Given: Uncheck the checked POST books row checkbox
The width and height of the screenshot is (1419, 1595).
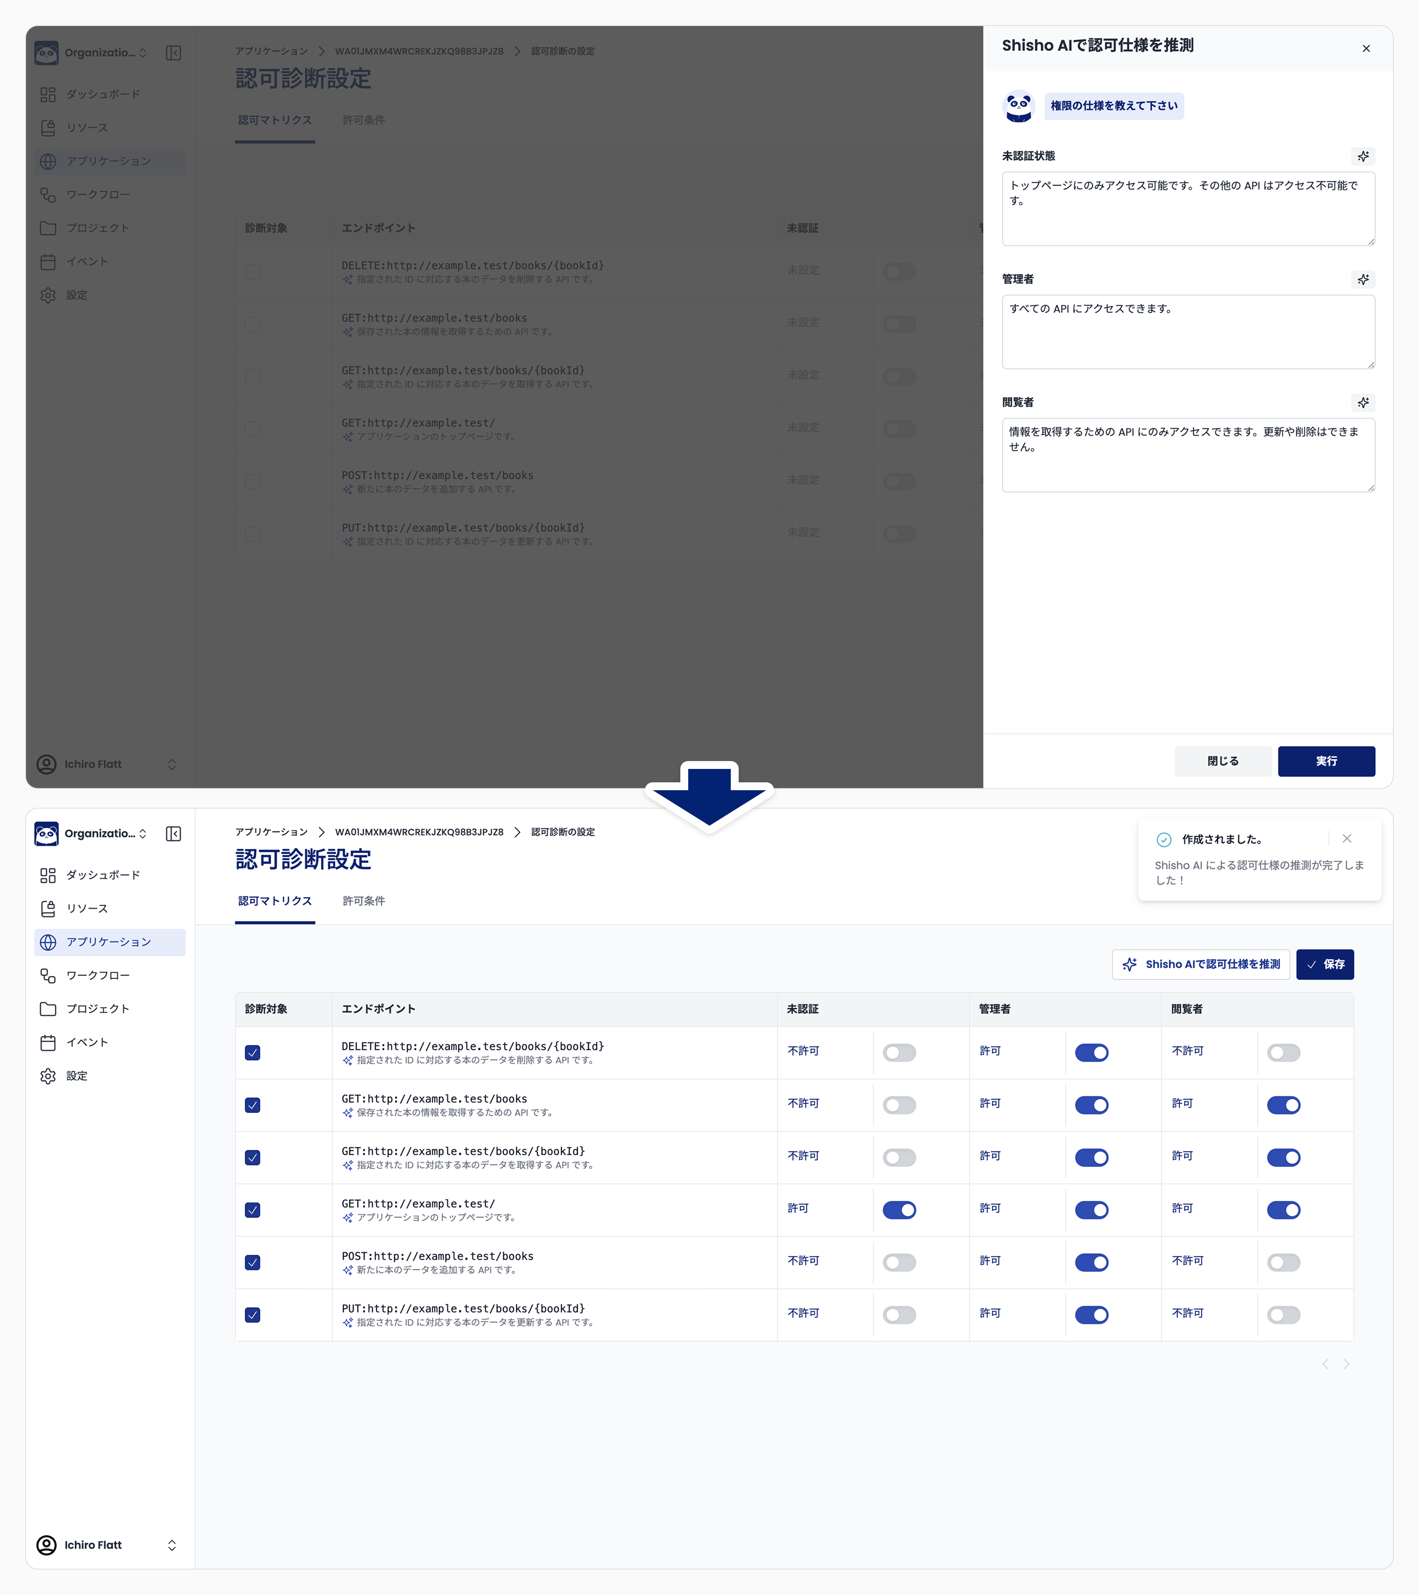Looking at the screenshot, I should tap(253, 1263).
